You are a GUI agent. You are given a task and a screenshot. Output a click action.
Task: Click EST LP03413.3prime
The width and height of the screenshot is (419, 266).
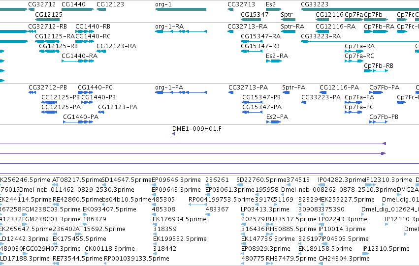pyautogui.click(x=265, y=210)
